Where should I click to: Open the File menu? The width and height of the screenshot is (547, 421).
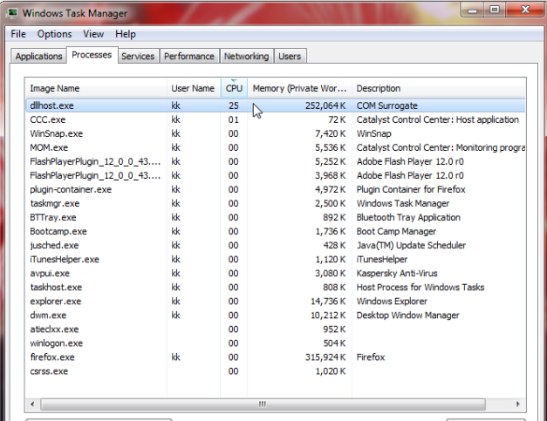click(x=18, y=34)
